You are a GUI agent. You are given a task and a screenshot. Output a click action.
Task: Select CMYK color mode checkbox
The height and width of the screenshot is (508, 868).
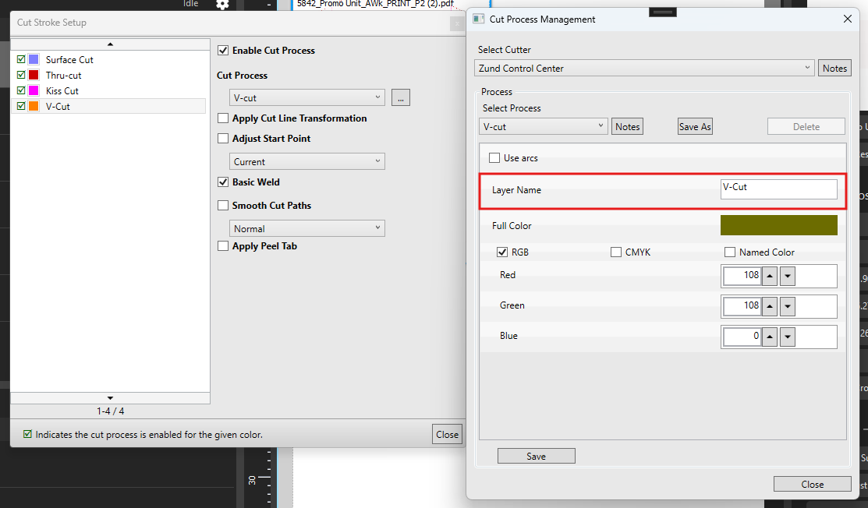pos(616,252)
